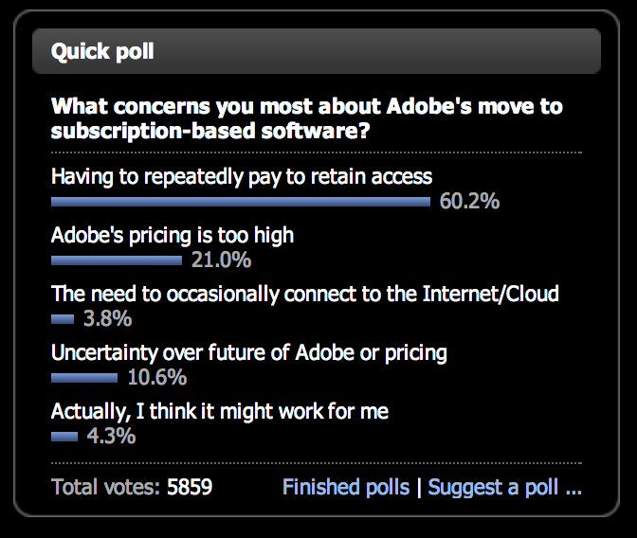Select the 10.6% percentage label
637x538 pixels.
156,378
